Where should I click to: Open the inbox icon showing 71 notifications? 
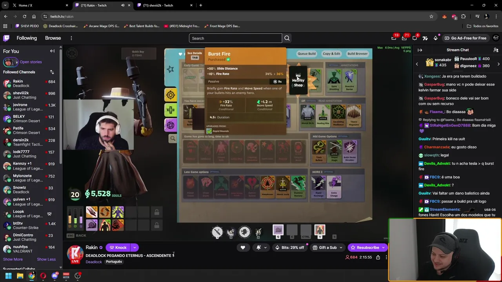[404, 38]
